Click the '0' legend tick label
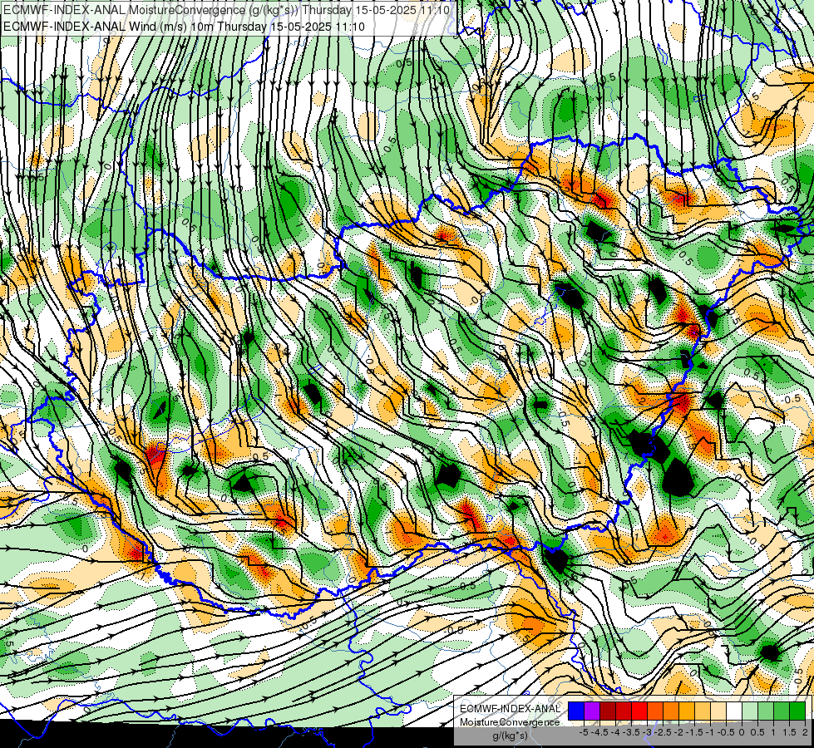The height and width of the screenshot is (748, 814). click(742, 732)
